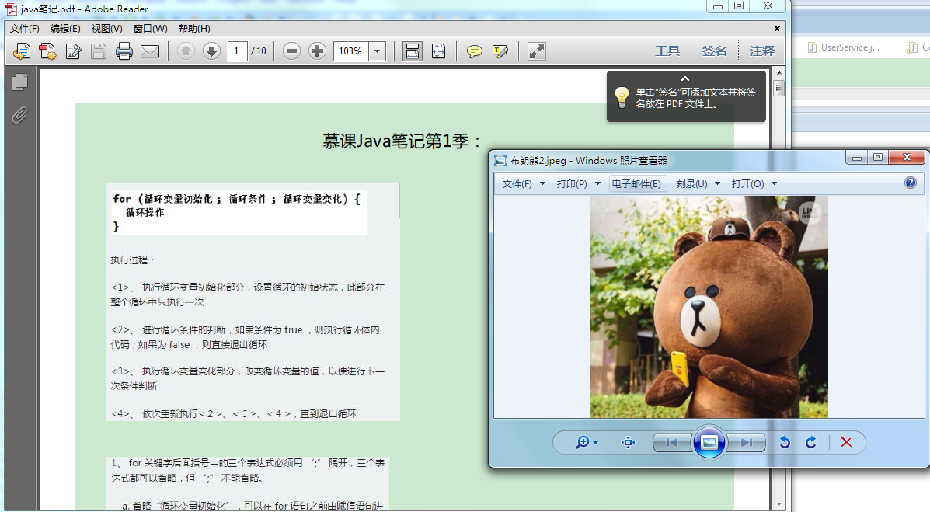
Task: Email the PDF via the envelope icon
Action: [150, 51]
